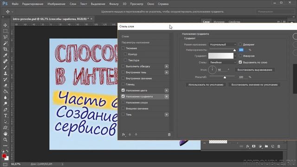This screenshot has width=297, height=167.
Task: Uncheck Выровнять по слою checkbox
Action: (x=240, y=62)
